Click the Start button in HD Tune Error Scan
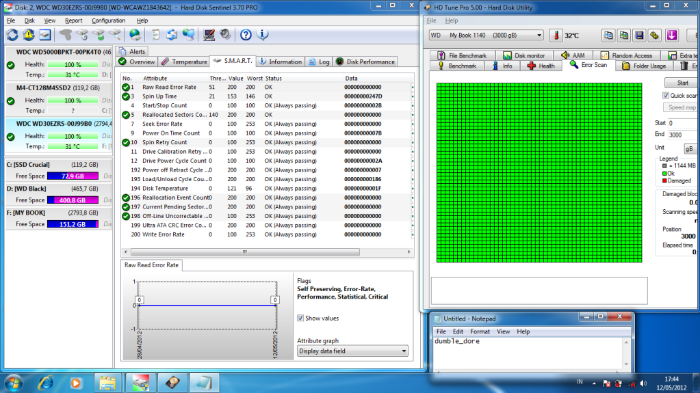This screenshot has height=393, width=700. (x=682, y=83)
